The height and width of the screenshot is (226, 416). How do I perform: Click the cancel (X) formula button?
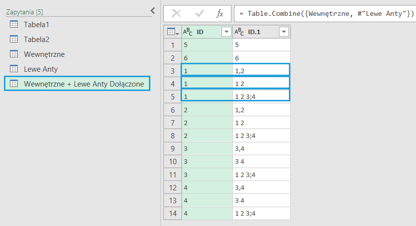[x=177, y=13]
